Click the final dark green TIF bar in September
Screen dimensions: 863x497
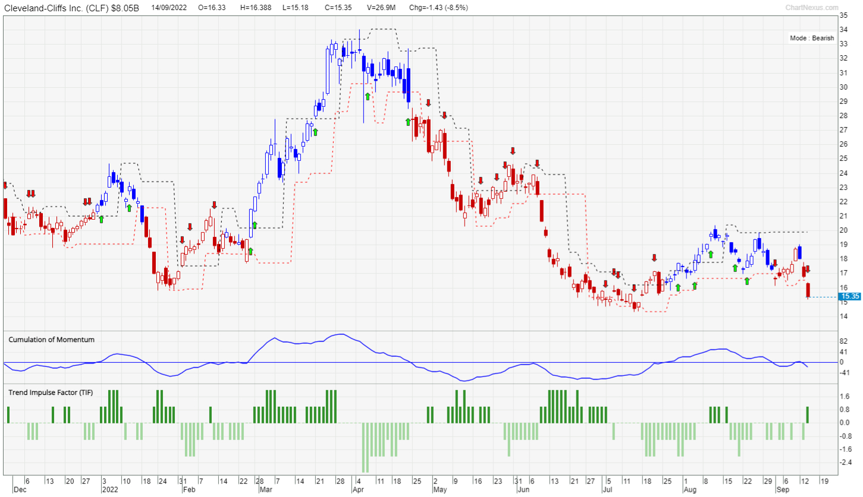(808, 414)
